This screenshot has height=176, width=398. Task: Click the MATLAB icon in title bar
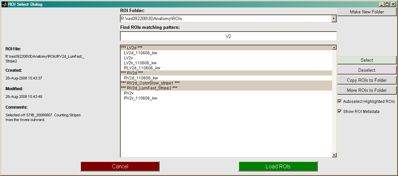click(4, 4)
